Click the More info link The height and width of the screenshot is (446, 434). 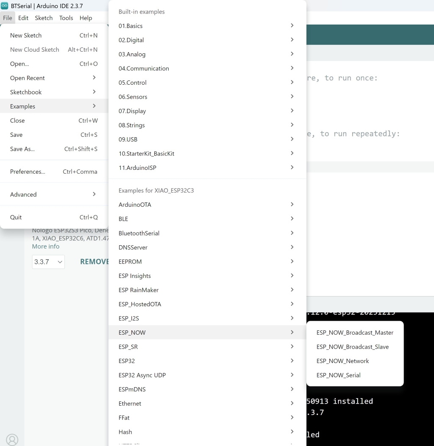[x=45, y=247]
